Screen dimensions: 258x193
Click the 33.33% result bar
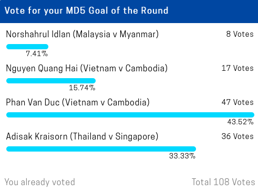[101, 149]
